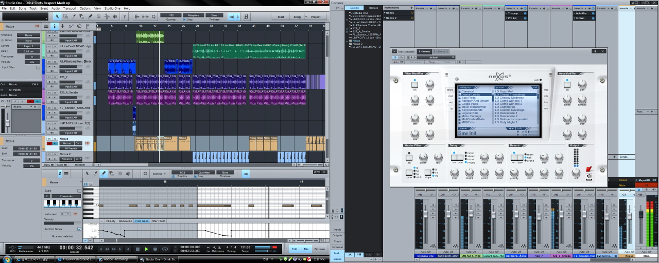Open the Quantize 1/32 value dropdown
This screenshot has height=263, width=659.
171,15
